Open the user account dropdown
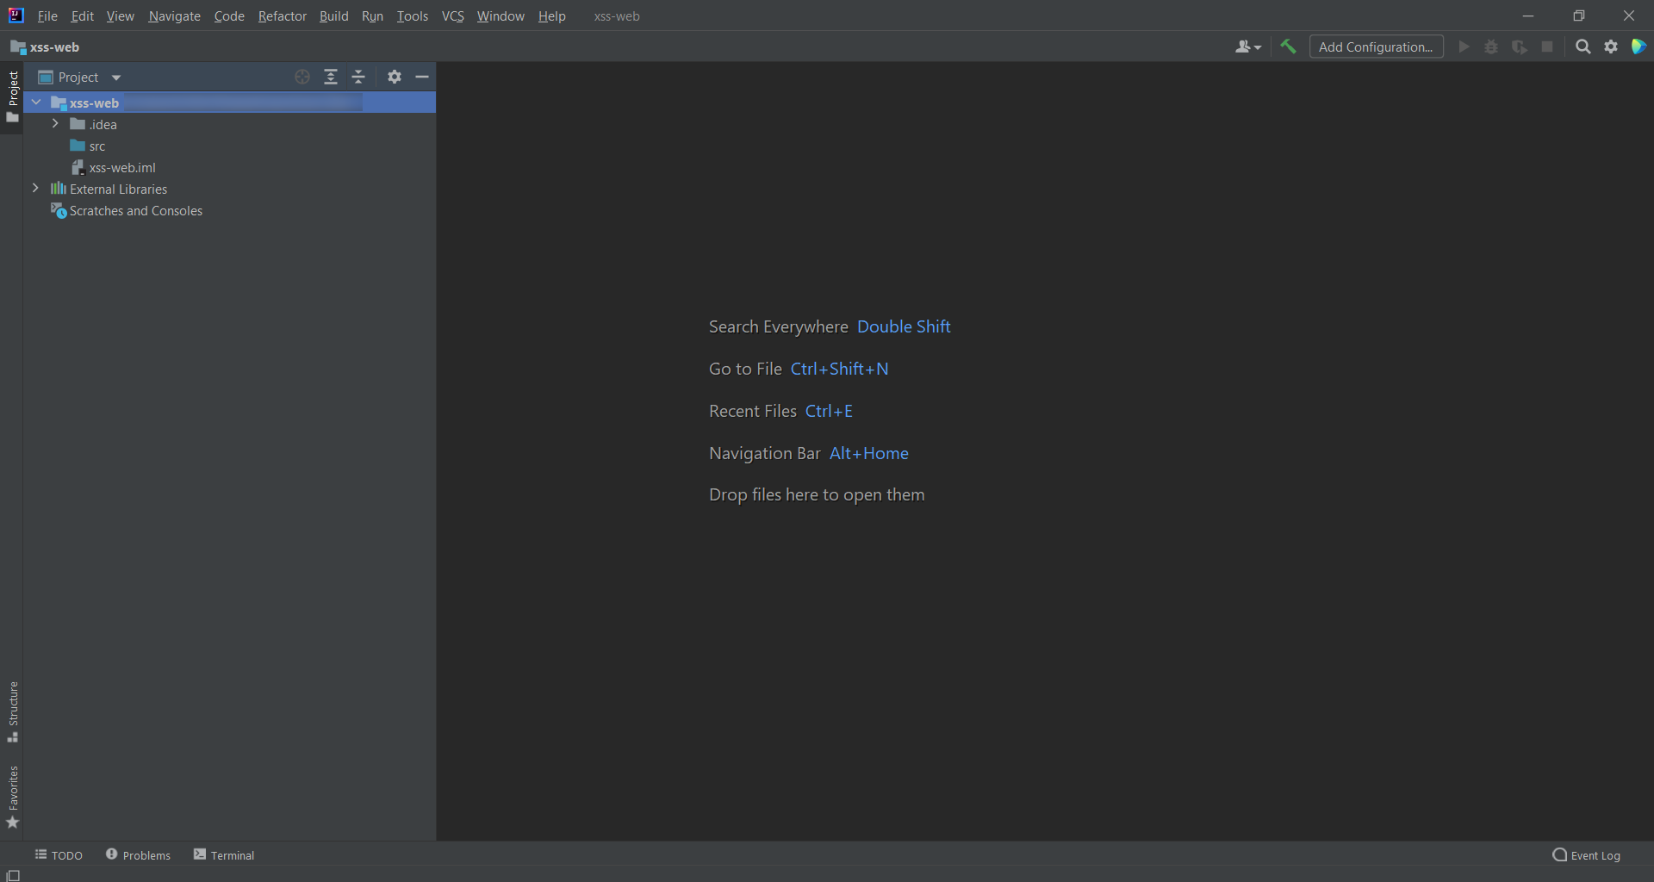This screenshot has width=1654, height=882. 1247,47
